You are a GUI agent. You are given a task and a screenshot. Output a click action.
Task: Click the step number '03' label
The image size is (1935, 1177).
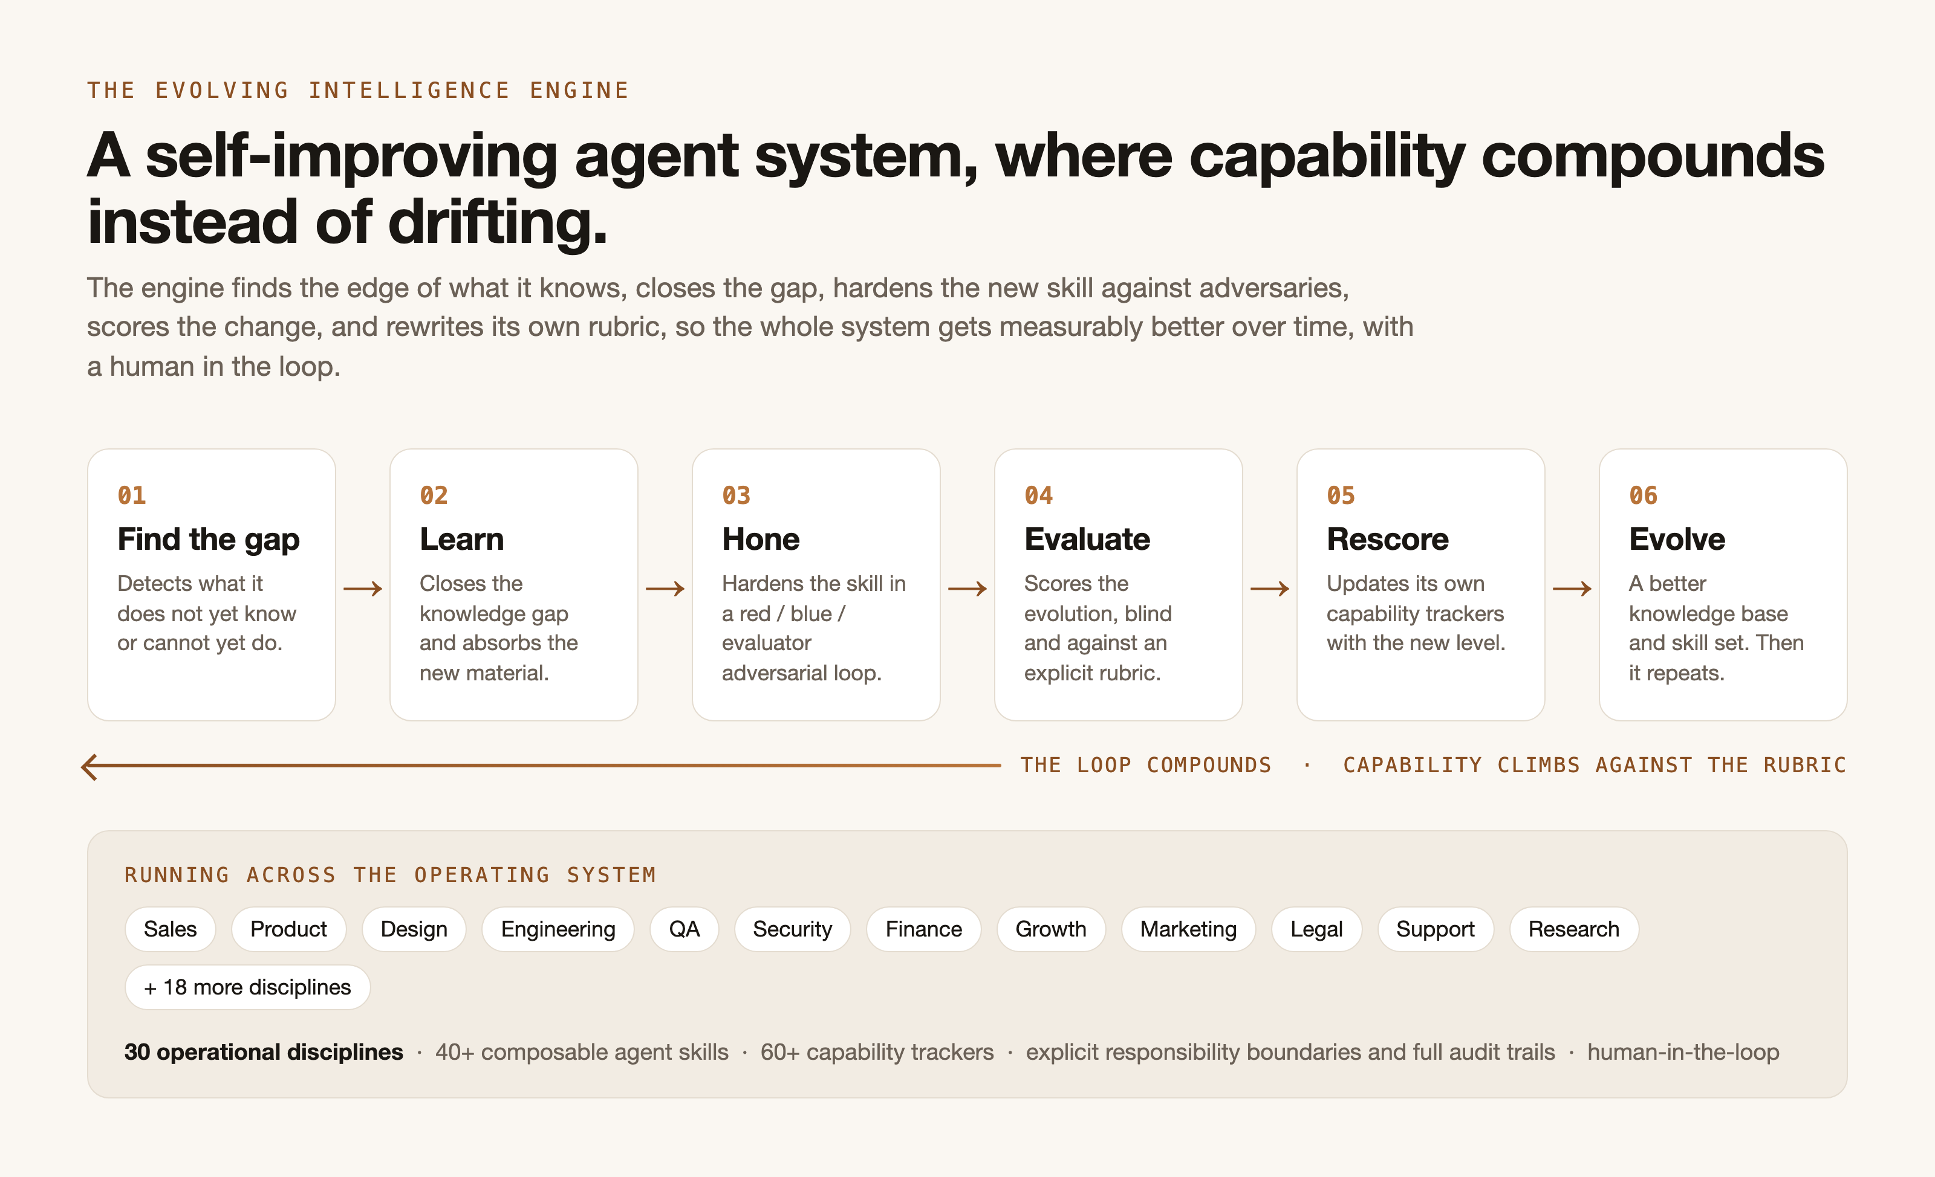(737, 496)
